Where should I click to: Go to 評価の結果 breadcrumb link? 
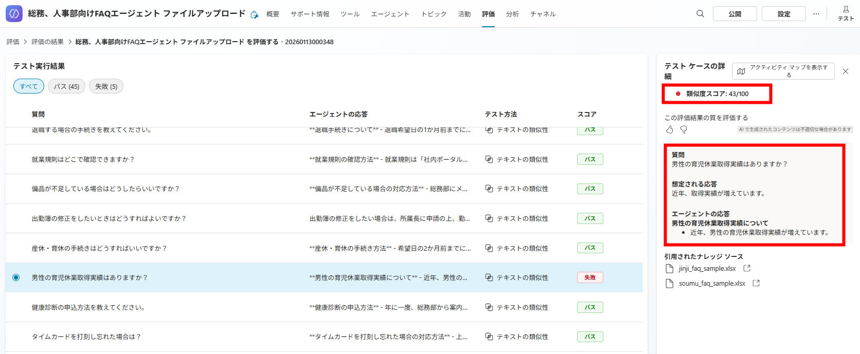pos(48,42)
